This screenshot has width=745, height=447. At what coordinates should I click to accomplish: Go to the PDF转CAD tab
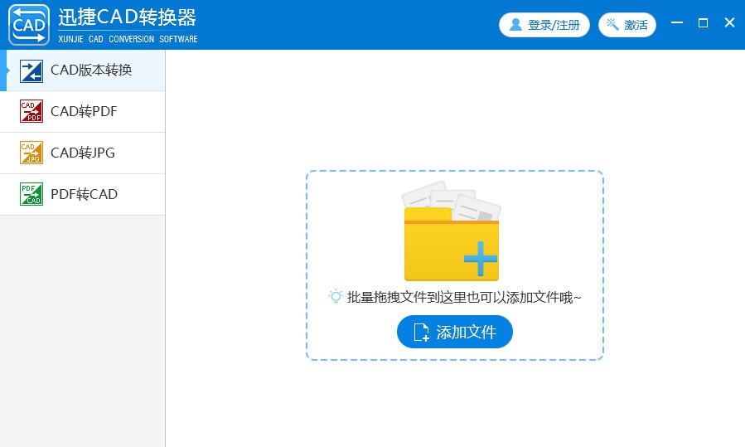click(83, 195)
